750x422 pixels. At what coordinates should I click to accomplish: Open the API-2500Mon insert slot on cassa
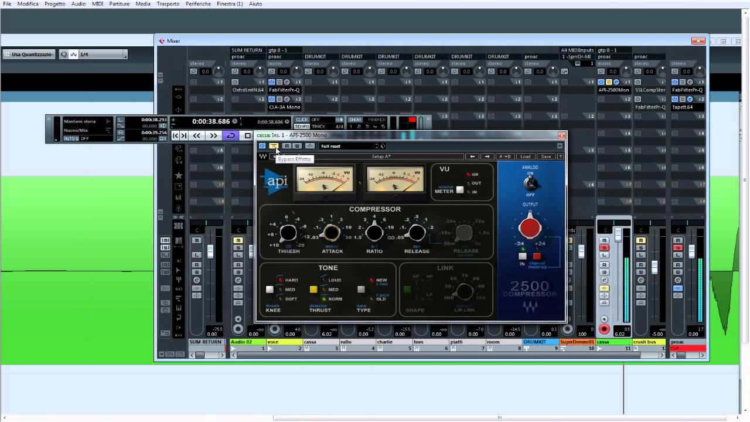pyautogui.click(x=613, y=90)
